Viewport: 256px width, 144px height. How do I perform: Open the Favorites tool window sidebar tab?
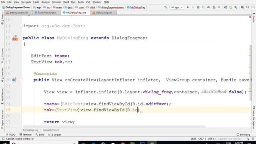pos(2,75)
